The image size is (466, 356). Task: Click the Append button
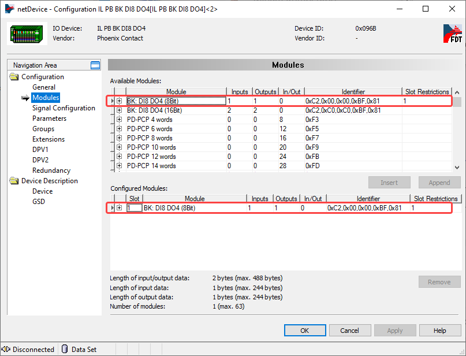click(439, 182)
